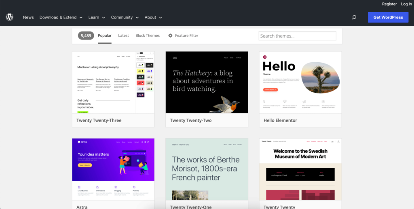The height and width of the screenshot is (209, 414).
Task: Open the Twenty Twenty-Two theme thumbnail
Action: pyautogui.click(x=207, y=82)
